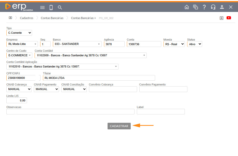Change the Status Ativo dropdown
The image size is (238, 156).
[195, 44]
